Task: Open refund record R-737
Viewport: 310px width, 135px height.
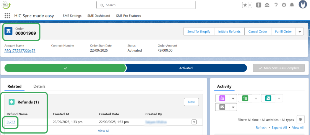Action: click(x=11, y=122)
